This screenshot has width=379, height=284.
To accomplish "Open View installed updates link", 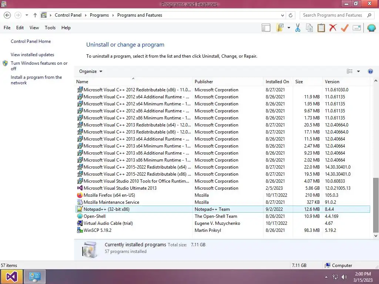I will point(33,55).
